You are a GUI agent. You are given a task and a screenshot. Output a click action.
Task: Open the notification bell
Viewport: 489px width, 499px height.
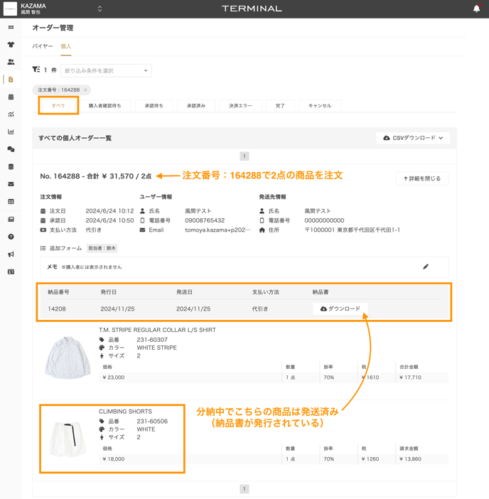477,9
